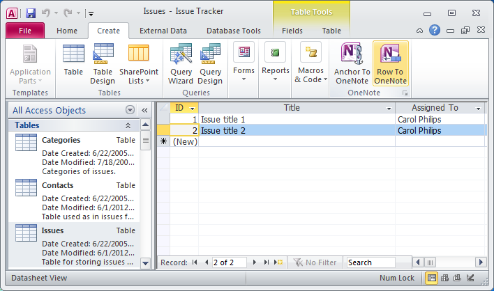Open the Access application icon menu

click(12, 13)
